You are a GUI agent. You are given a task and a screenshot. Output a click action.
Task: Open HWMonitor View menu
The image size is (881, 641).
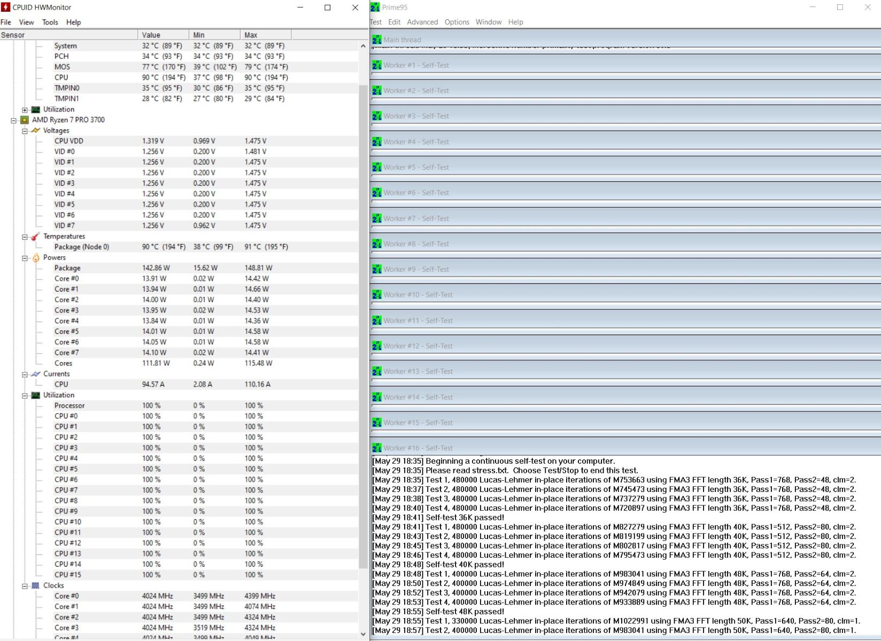26,22
